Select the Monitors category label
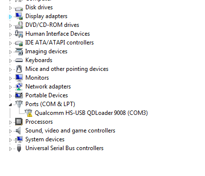Image resolution: width=205 pixels, height=176 pixels. click(37, 78)
